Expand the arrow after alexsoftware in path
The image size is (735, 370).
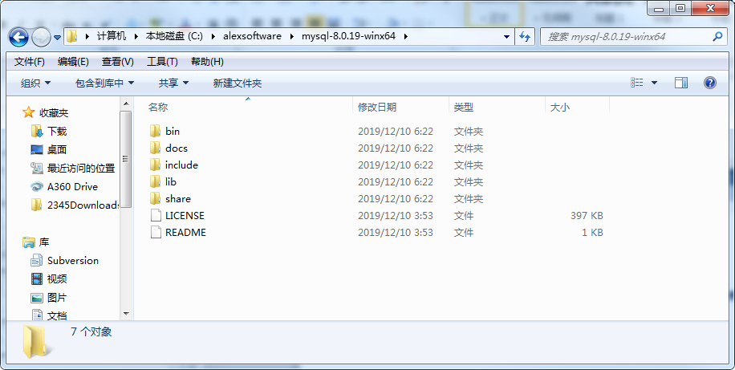[x=291, y=36]
